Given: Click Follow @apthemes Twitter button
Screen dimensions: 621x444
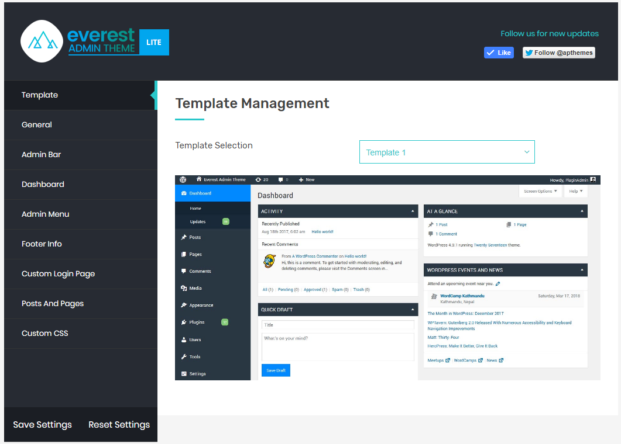Looking at the screenshot, I should 559,53.
